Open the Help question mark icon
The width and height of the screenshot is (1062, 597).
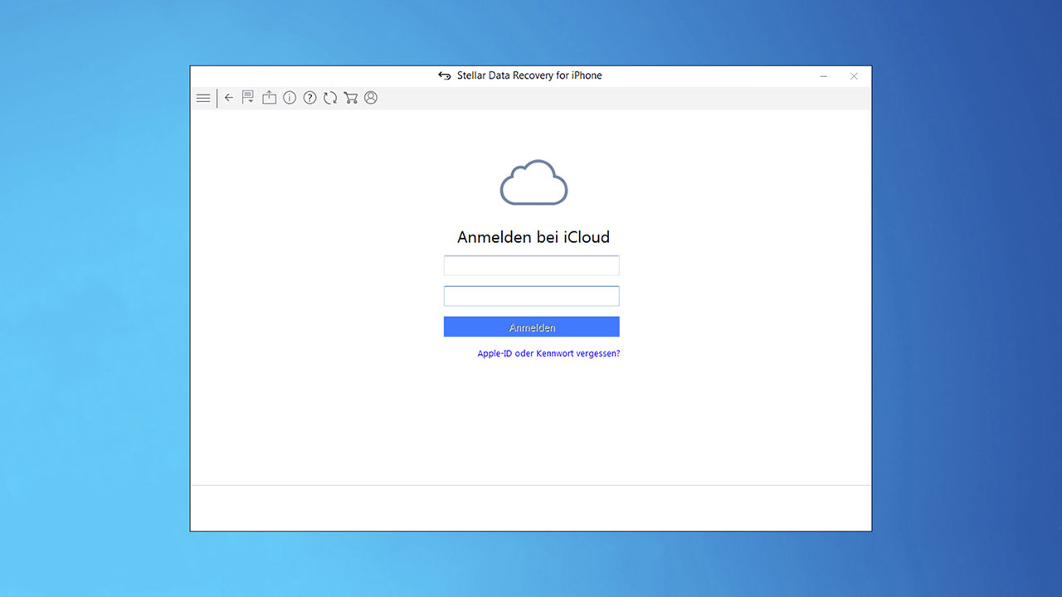pos(309,98)
